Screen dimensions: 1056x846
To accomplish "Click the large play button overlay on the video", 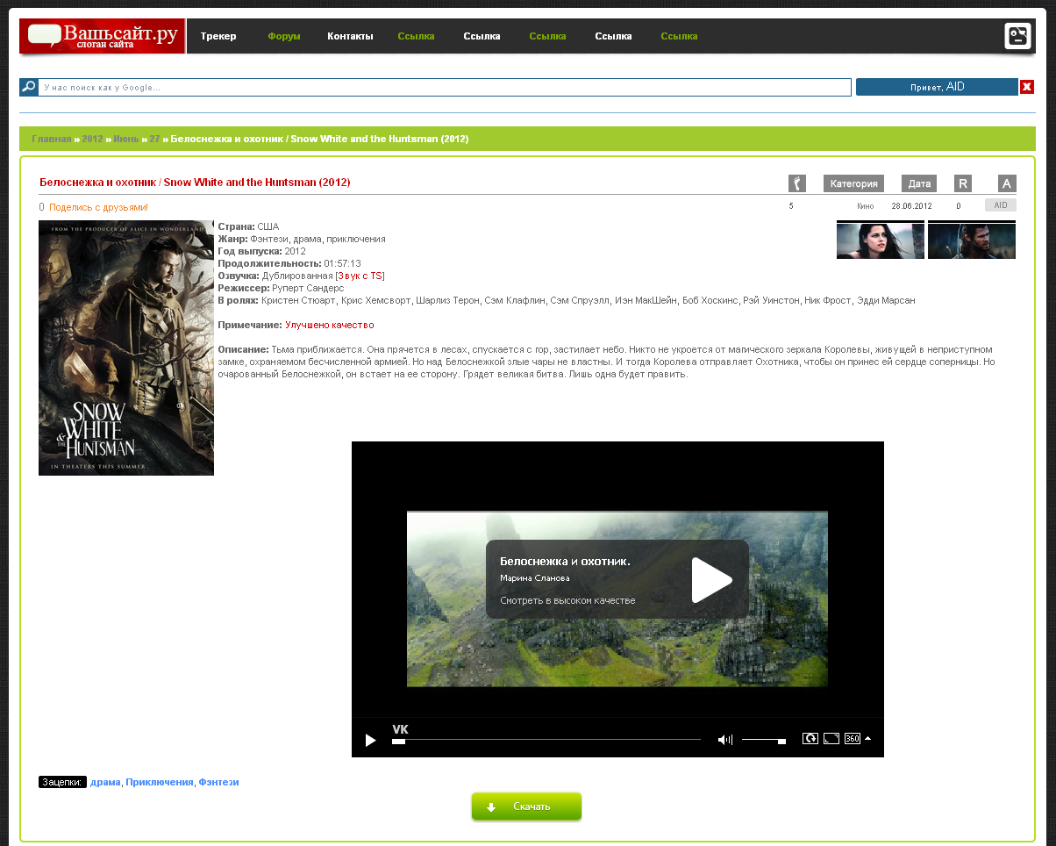I will click(711, 580).
